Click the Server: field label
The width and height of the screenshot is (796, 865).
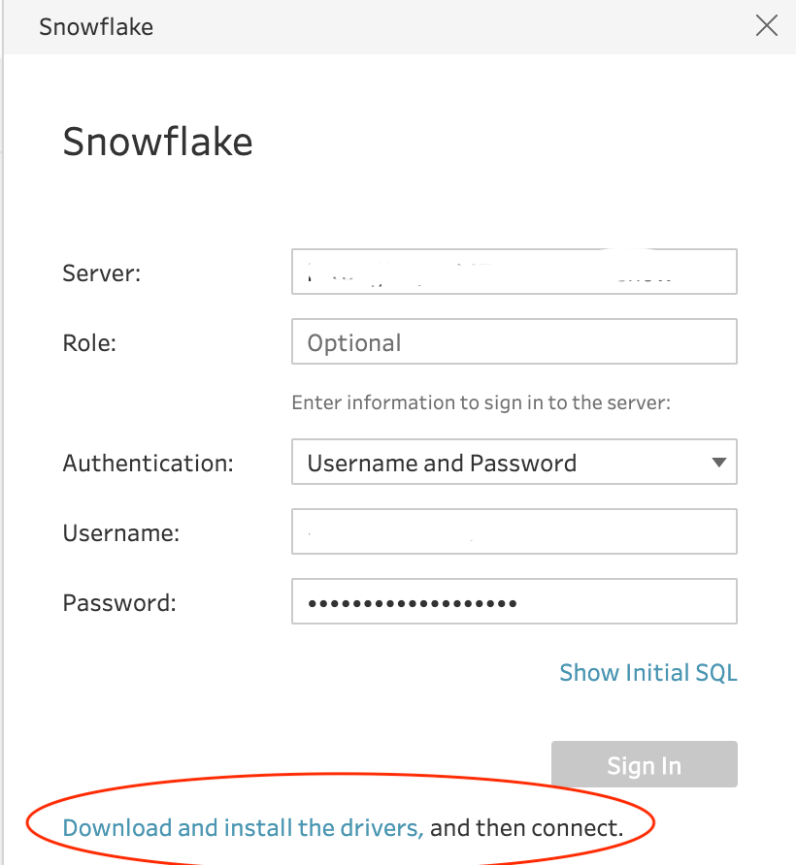pyautogui.click(x=102, y=273)
